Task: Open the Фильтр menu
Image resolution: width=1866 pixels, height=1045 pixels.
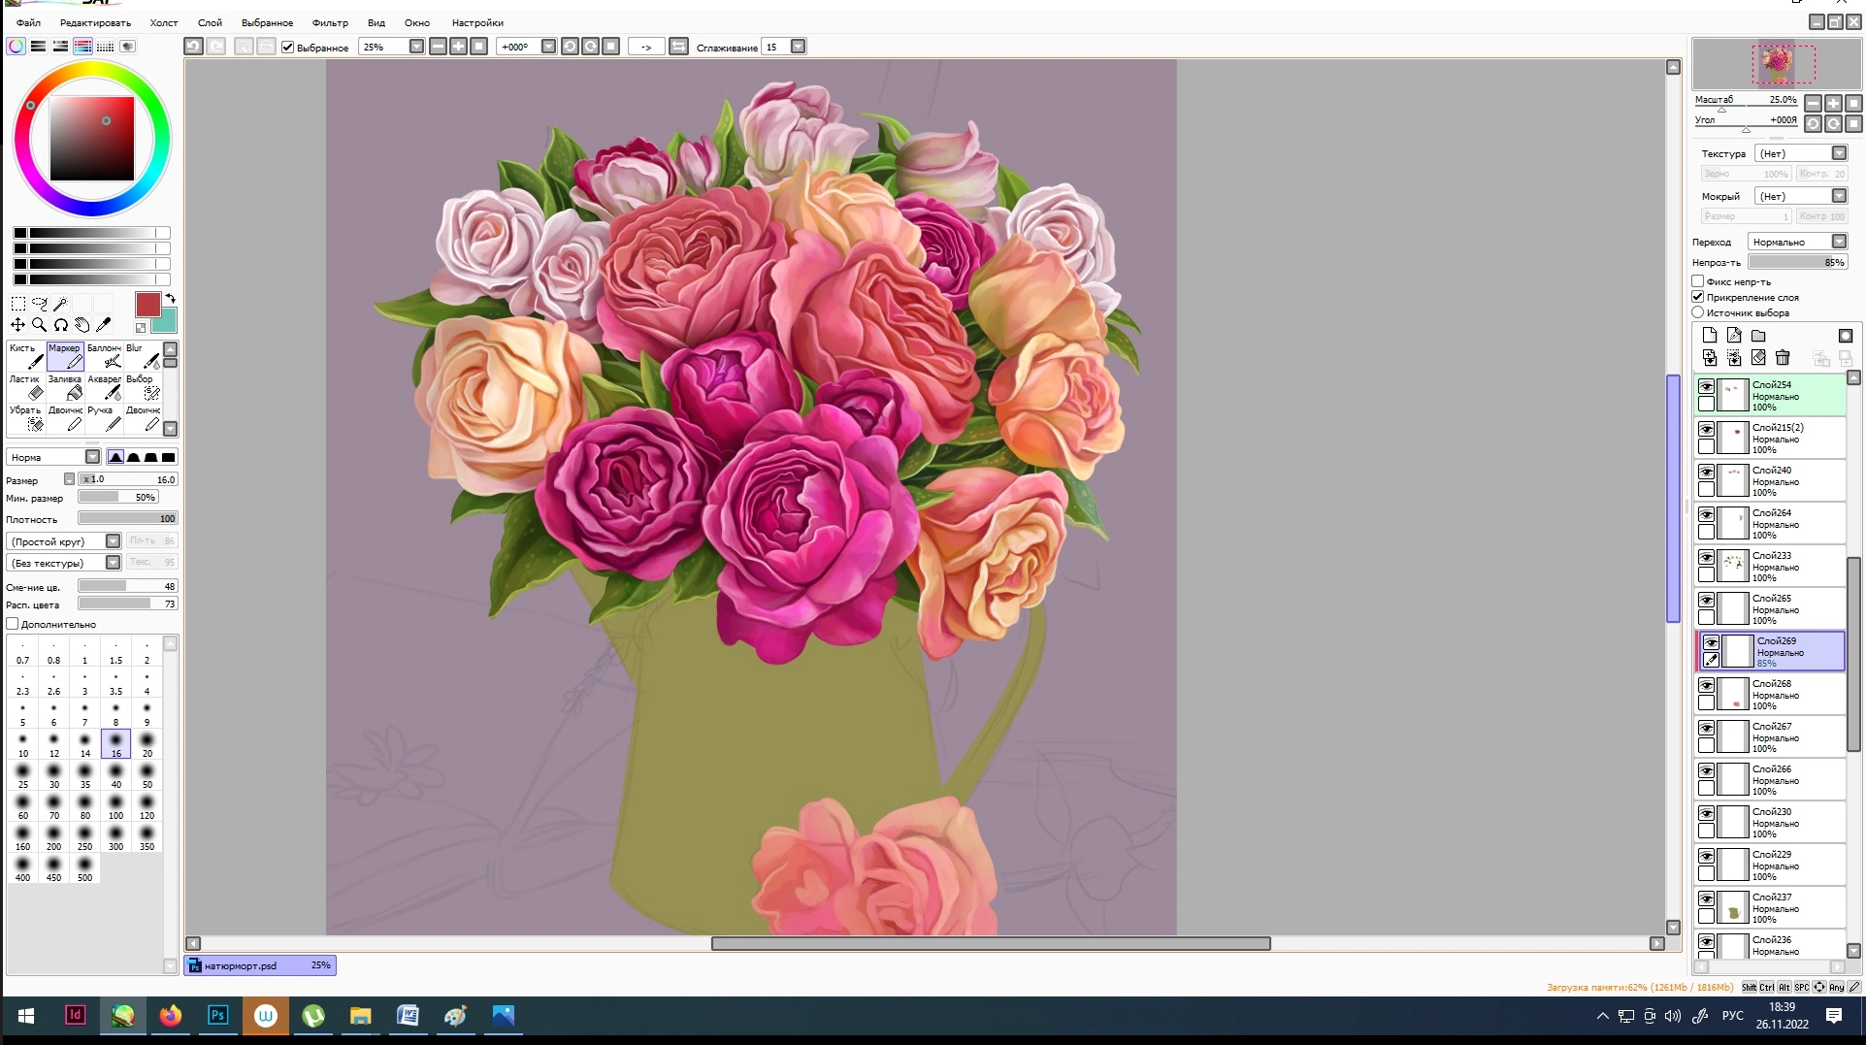Action: point(330,22)
